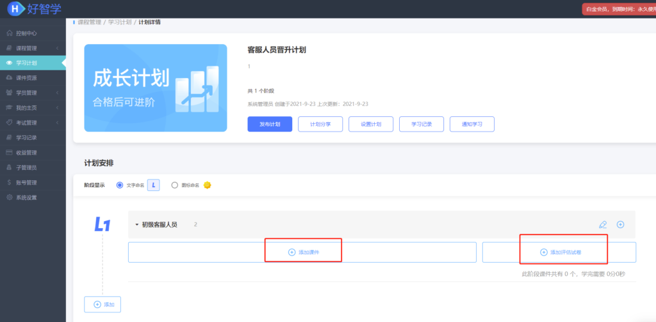Click the 共 1 个阶段 text
656x322 pixels.
261,91
